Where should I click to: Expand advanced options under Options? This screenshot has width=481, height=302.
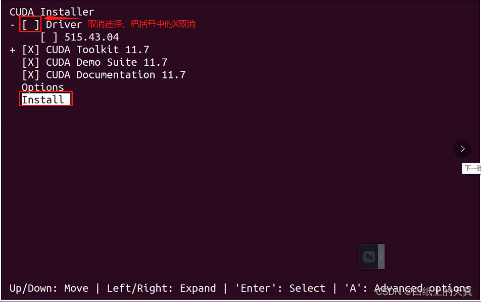pyautogui.click(x=42, y=87)
